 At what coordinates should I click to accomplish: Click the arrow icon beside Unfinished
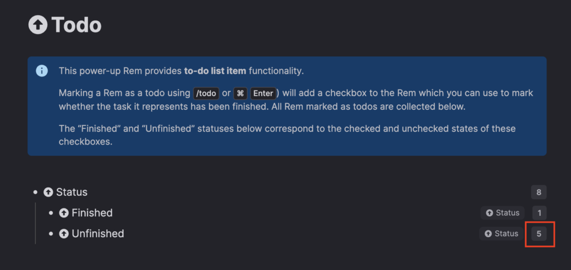(x=64, y=234)
